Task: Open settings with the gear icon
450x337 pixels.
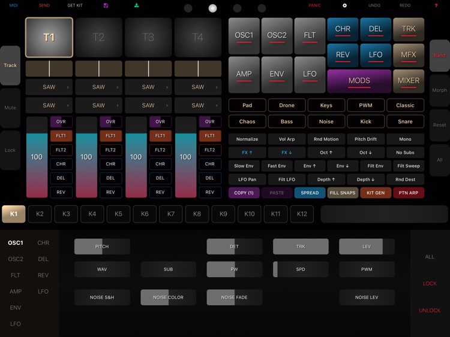Action: [344, 5]
